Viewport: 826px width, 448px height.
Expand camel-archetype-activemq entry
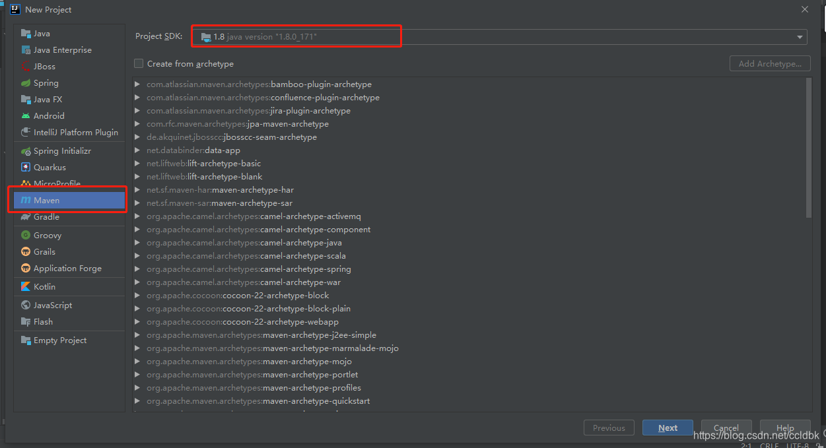137,216
